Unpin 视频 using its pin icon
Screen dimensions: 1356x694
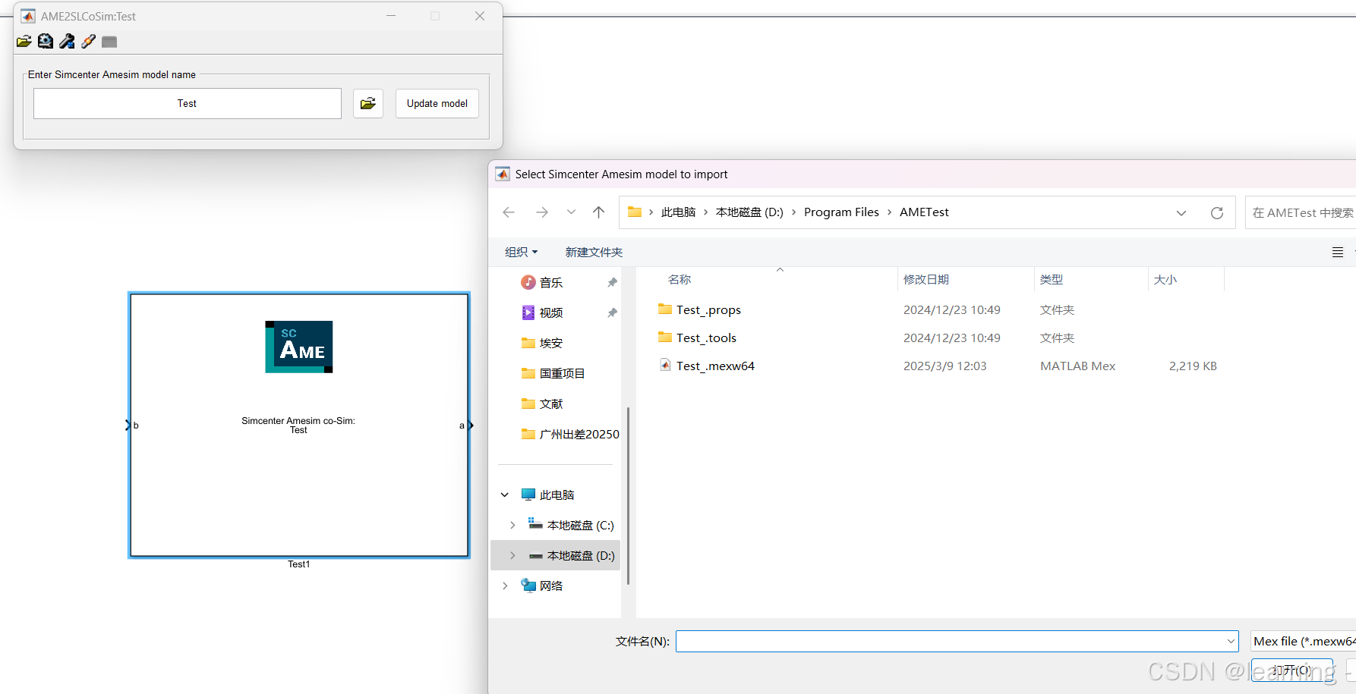tap(612, 312)
